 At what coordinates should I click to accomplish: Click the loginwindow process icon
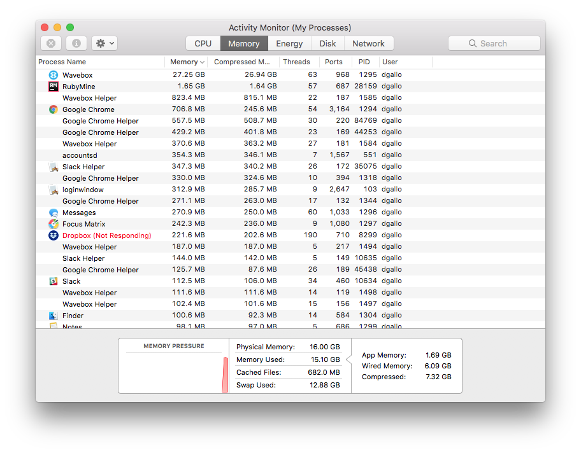coord(54,190)
